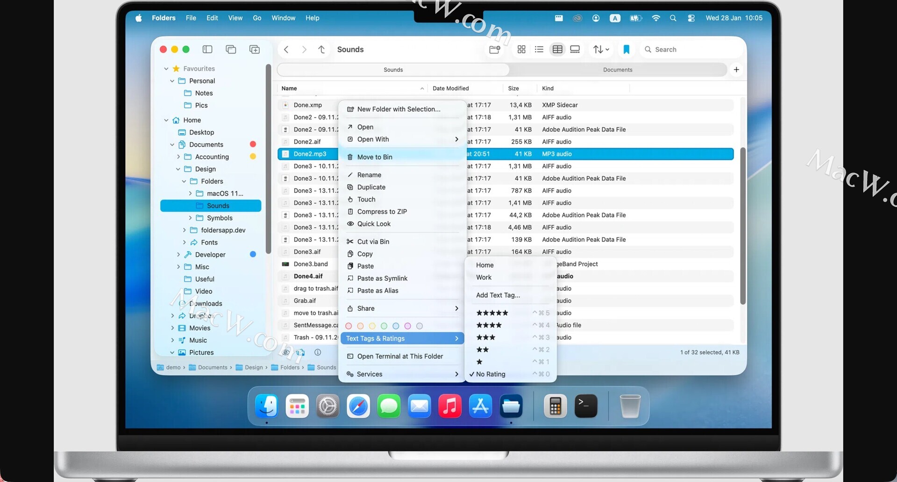Collapse the Documents folder in sidebar
The image size is (897, 482).
172,145
